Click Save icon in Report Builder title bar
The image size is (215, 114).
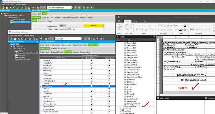(119, 17)
